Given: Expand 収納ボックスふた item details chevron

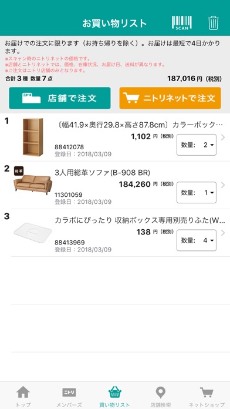Looking at the screenshot, I should coord(223,233).
